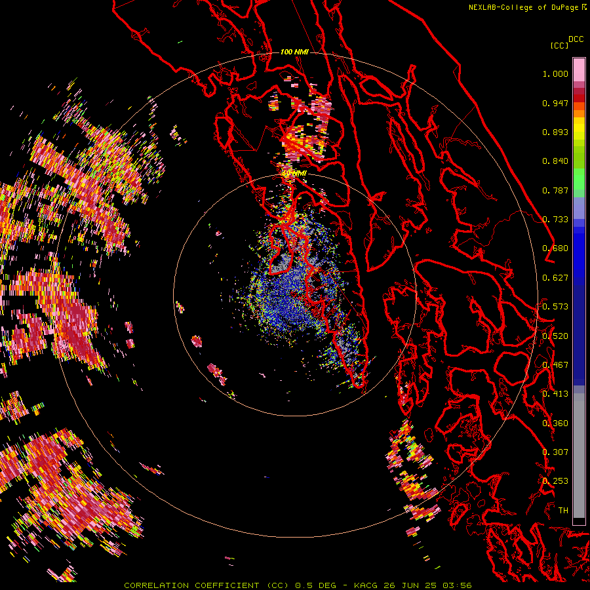Click the [CC] units label
This screenshot has height=590, width=590.
[559, 45]
